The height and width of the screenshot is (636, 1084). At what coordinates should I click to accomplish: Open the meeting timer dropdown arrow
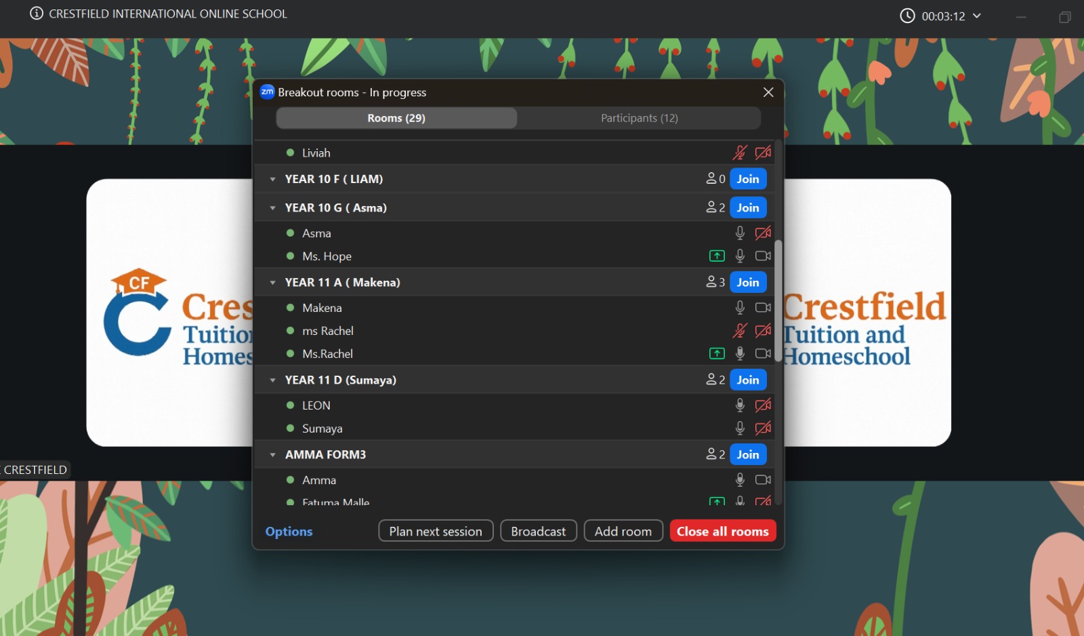point(977,16)
